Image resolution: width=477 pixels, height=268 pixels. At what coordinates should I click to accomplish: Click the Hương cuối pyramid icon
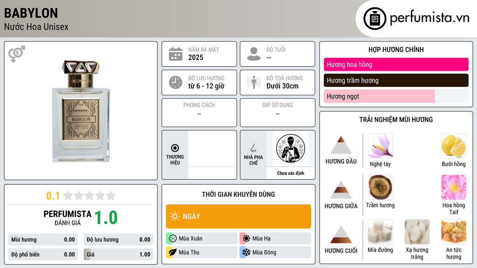point(341,234)
